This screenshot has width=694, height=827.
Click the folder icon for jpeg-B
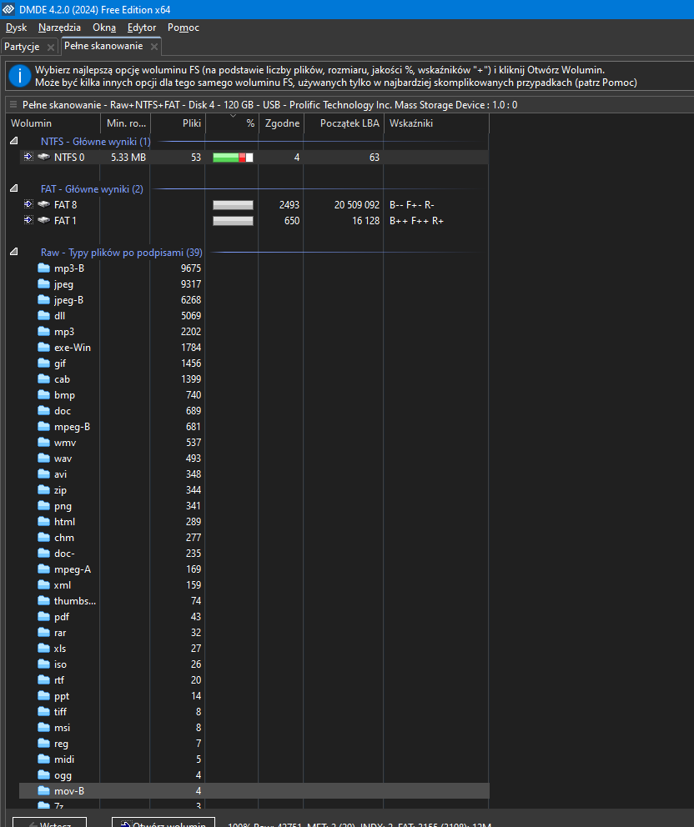44,299
